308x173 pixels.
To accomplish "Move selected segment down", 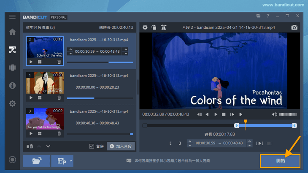I will click(x=48, y=146).
